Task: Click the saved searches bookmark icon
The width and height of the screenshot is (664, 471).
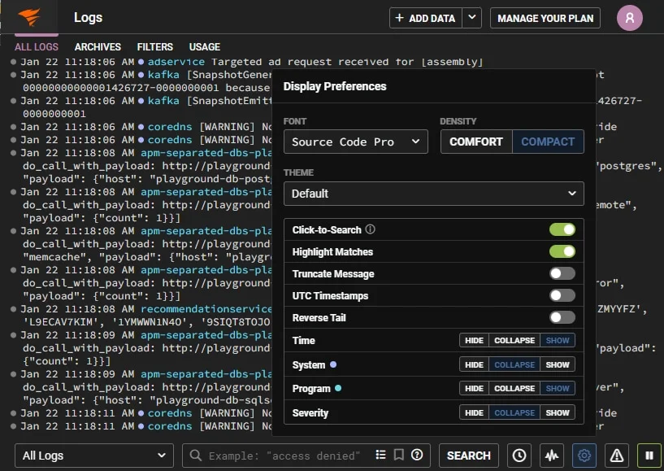Action: coord(398,456)
